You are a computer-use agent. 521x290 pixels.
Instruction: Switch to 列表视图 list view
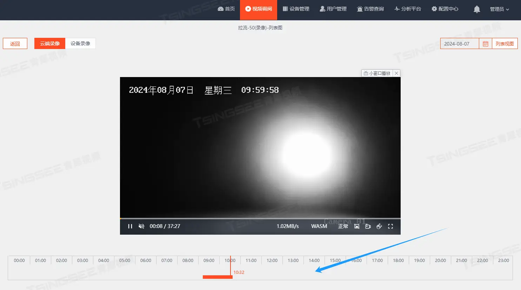(x=505, y=44)
